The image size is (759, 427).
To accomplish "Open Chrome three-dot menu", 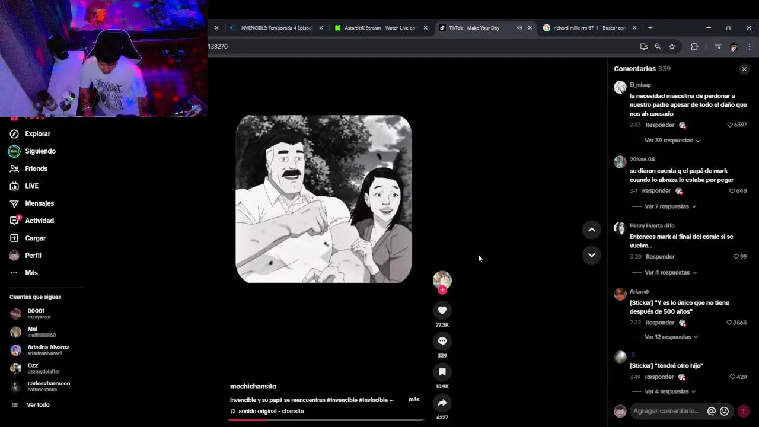I will [749, 47].
